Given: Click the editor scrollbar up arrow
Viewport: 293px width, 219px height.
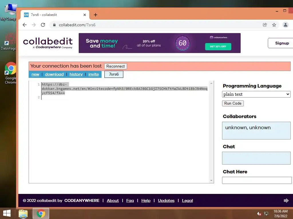Looking at the screenshot, I should [x=211, y=84].
